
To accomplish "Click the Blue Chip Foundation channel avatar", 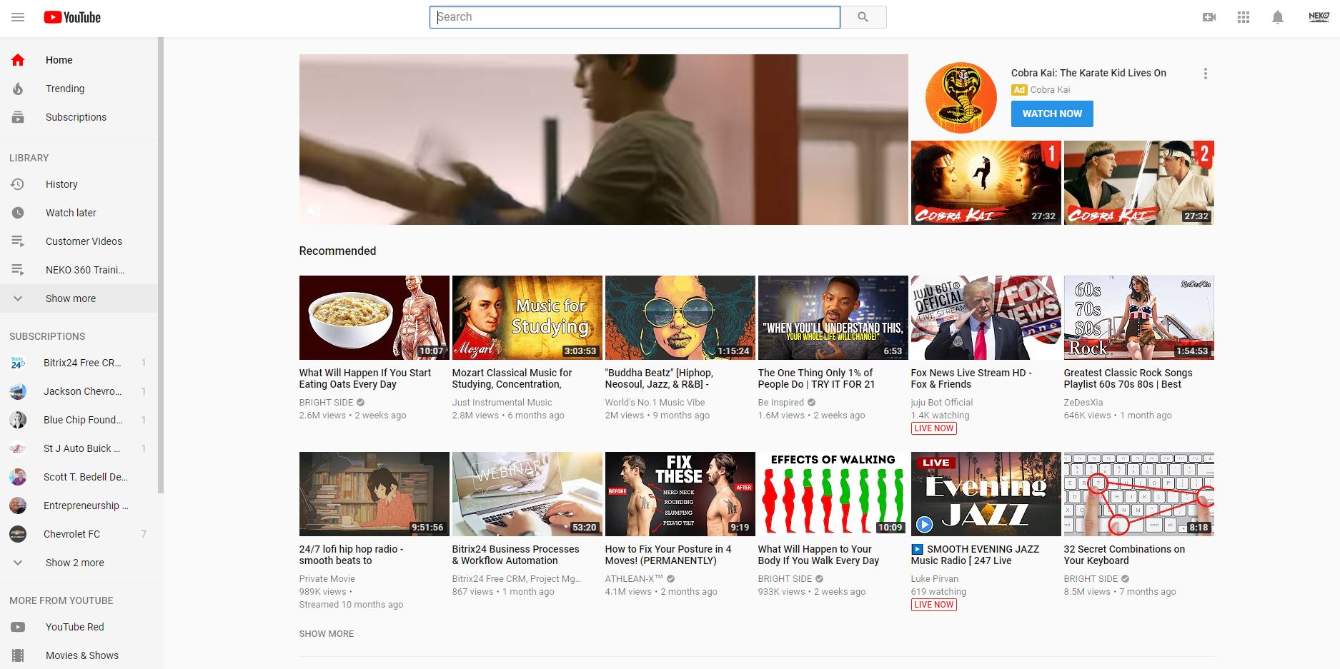I will point(18,420).
